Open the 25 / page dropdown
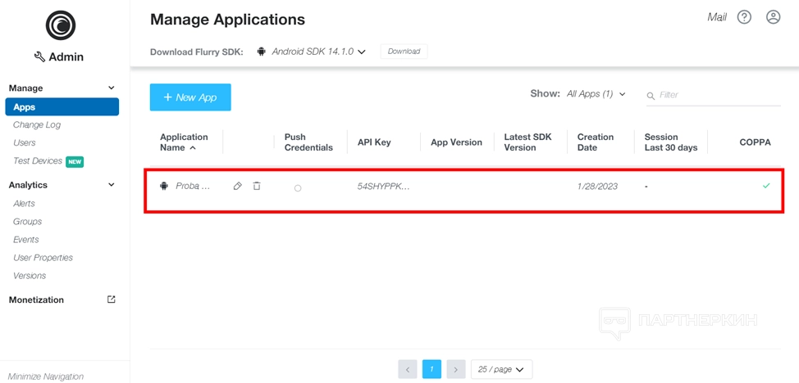799x383 pixels. 501,370
